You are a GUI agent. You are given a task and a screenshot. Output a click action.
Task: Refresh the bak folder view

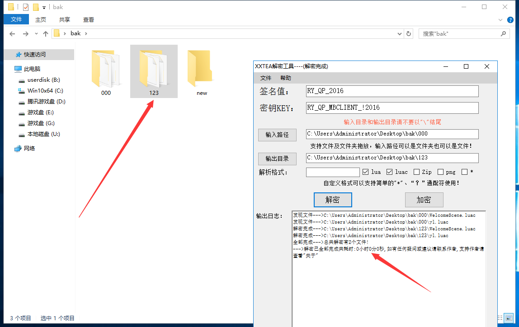click(409, 33)
